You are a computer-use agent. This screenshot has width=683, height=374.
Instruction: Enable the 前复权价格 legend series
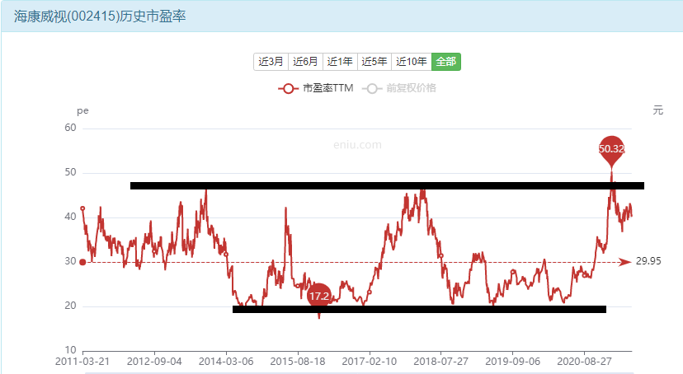pyautogui.click(x=399, y=88)
